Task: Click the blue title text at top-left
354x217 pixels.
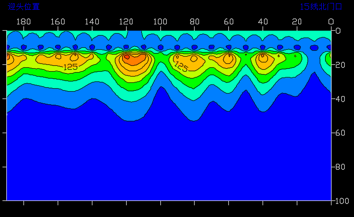Action: click(x=23, y=6)
